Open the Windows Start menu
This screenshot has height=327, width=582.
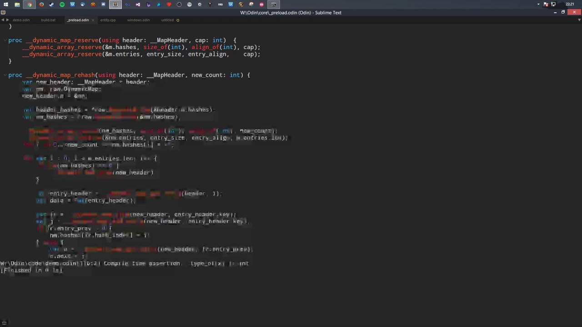point(5,5)
